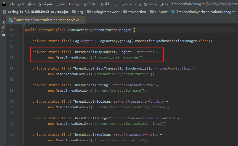Open the Refactor menu
238x146 pixels.
pos(91,4)
